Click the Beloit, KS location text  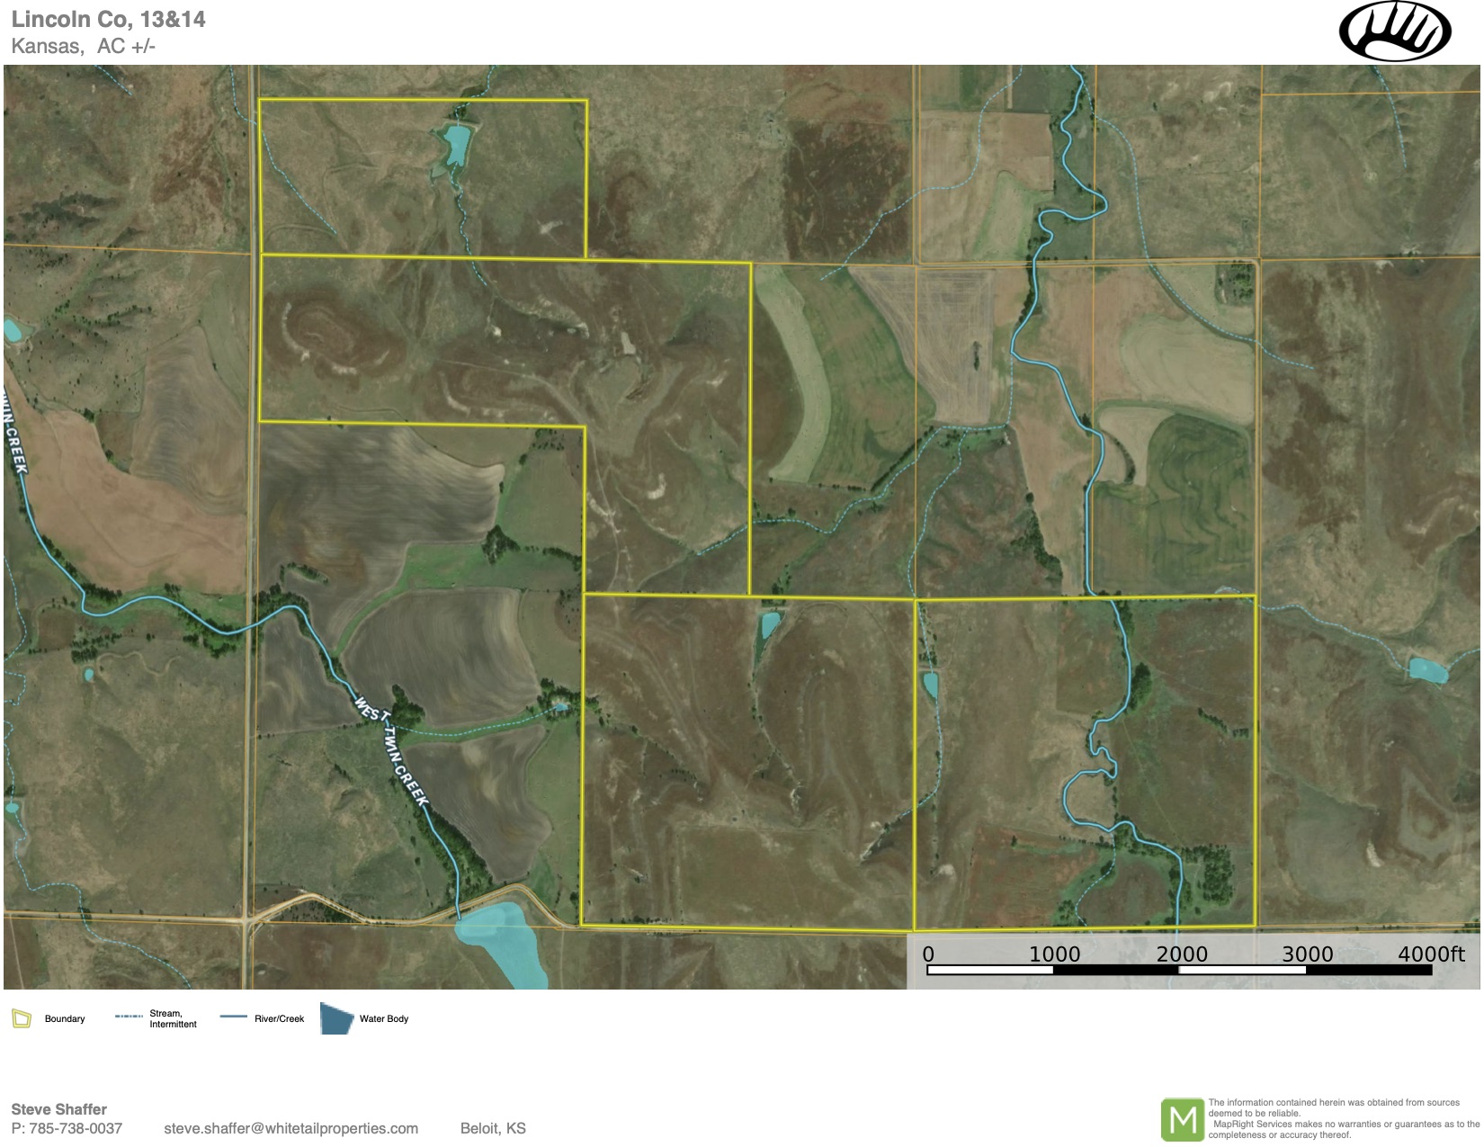493,1128
